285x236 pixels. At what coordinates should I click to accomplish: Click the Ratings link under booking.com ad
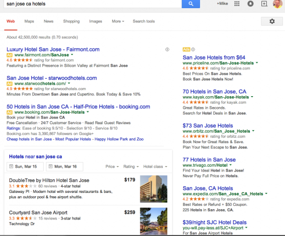[13, 128]
